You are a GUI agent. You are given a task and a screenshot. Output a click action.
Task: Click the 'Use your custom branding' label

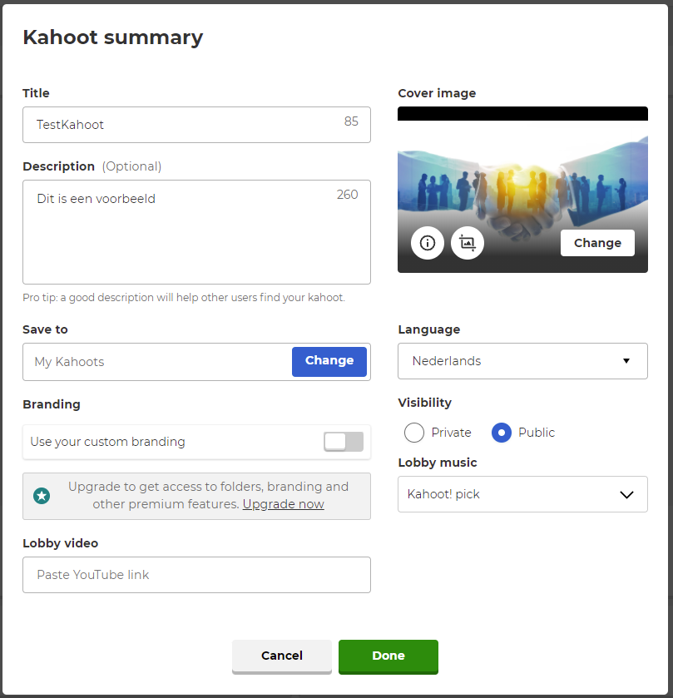(x=107, y=442)
